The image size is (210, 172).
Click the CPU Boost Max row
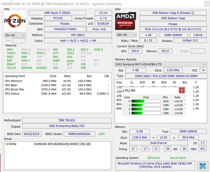pyautogui.click(x=57, y=89)
